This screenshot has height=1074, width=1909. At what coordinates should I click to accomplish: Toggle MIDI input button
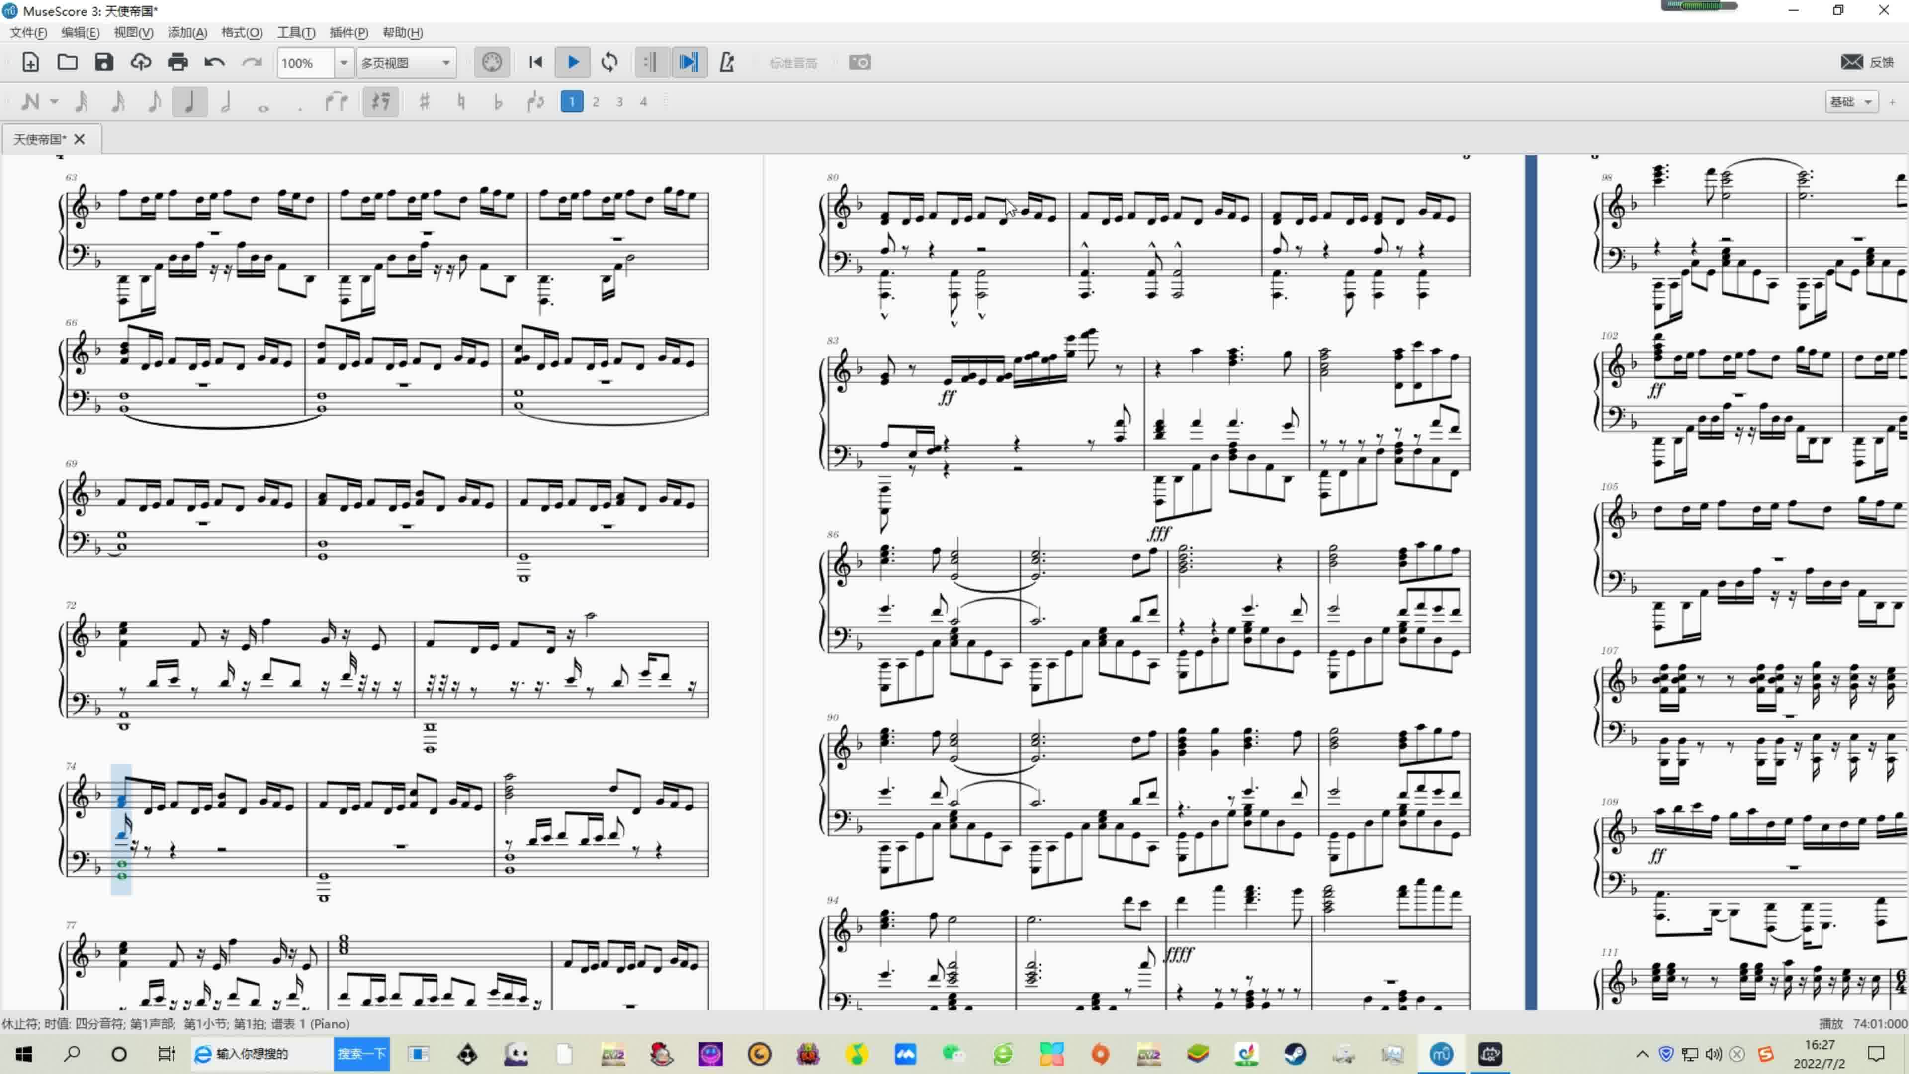click(492, 62)
